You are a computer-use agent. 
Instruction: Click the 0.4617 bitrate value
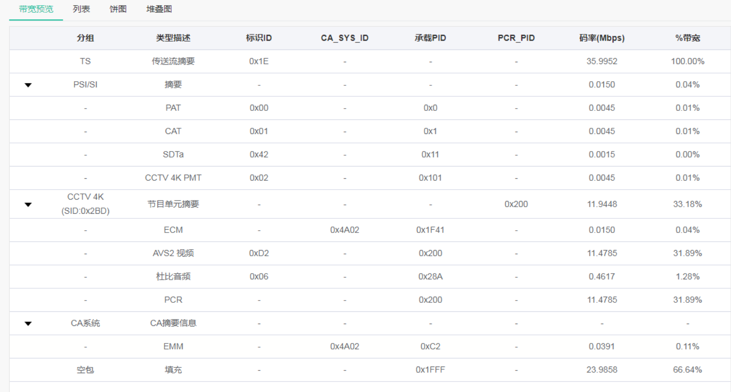tap(602, 276)
